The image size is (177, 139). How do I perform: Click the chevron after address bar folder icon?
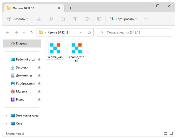45,32
